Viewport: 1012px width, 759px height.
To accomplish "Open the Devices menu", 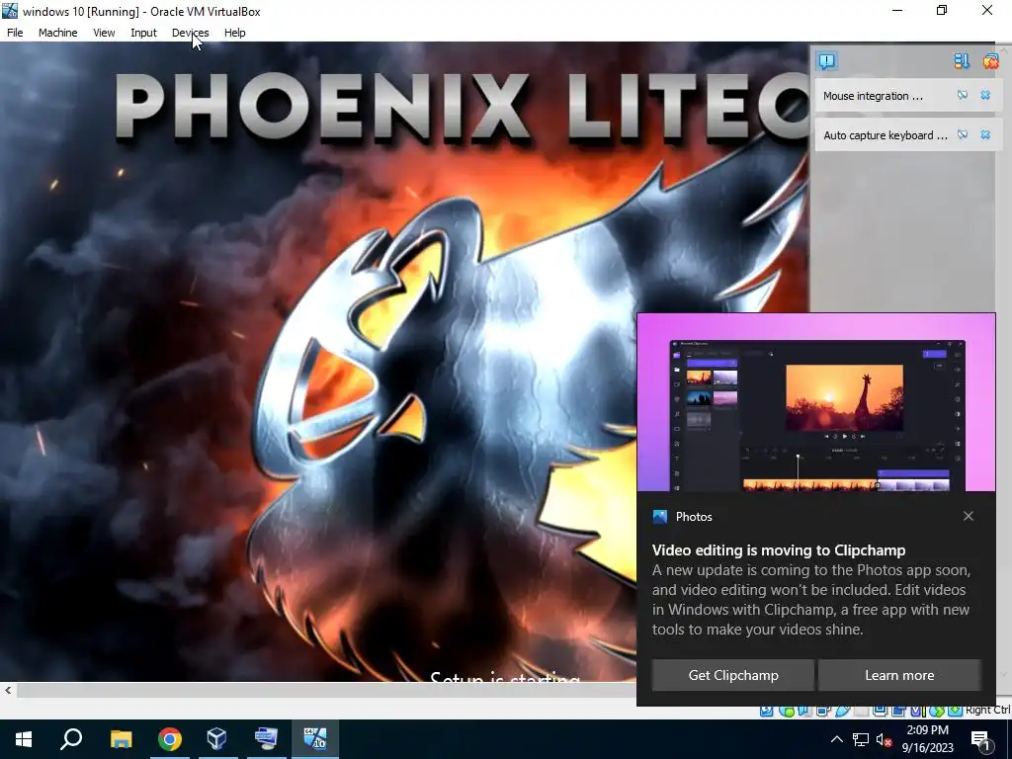I will tap(191, 33).
